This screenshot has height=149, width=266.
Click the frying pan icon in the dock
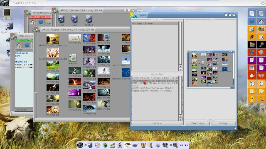(x=135, y=145)
